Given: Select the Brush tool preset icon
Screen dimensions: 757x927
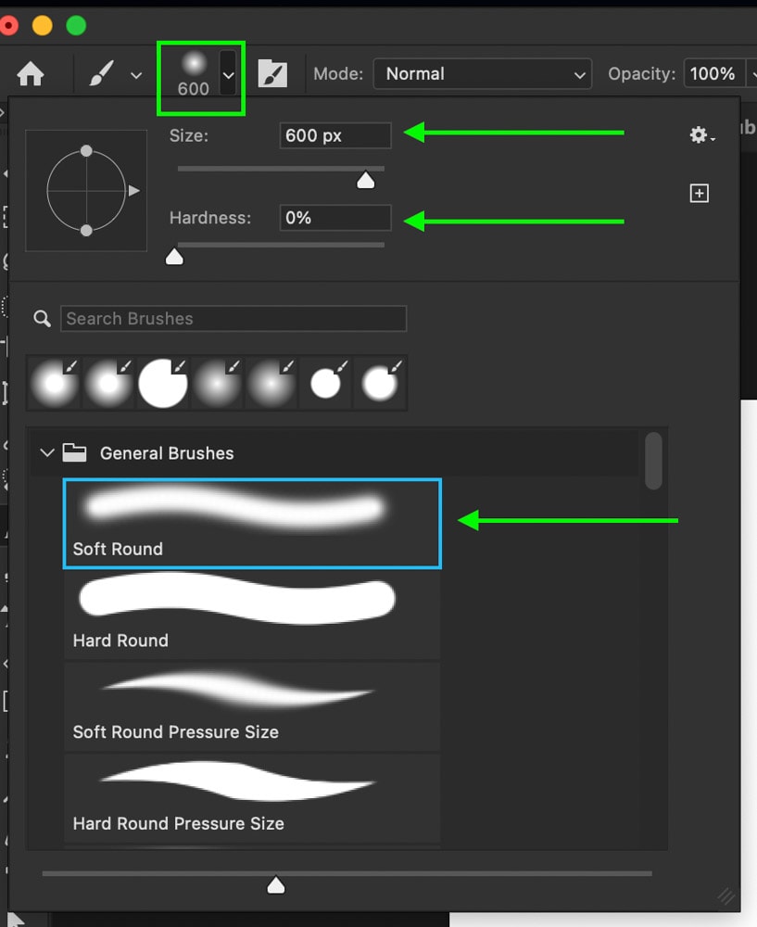Looking at the screenshot, I should pos(101,74).
